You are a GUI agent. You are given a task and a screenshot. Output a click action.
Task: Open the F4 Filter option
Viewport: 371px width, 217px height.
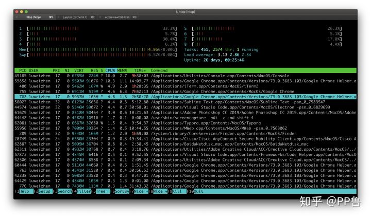coord(83,191)
